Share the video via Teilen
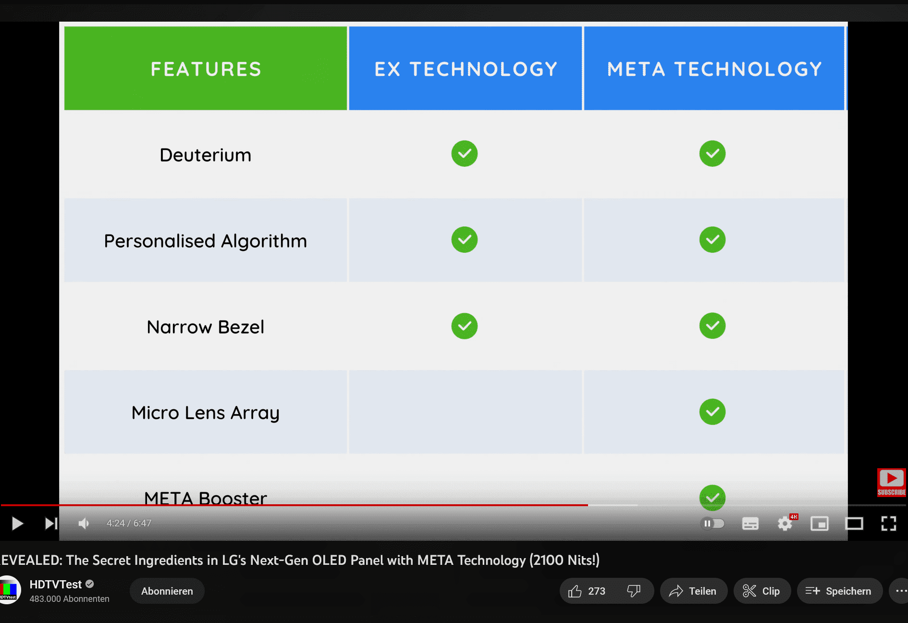 (x=693, y=591)
